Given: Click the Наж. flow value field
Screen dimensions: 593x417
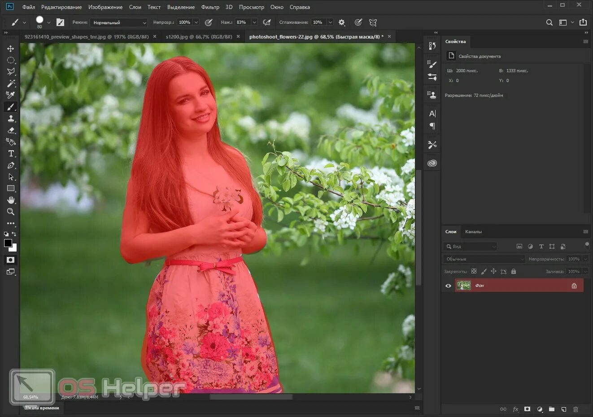Looking at the screenshot, I should [242, 22].
